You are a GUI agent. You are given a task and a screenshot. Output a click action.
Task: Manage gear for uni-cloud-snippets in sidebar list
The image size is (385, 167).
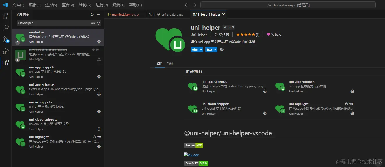pyautogui.click(x=99, y=129)
